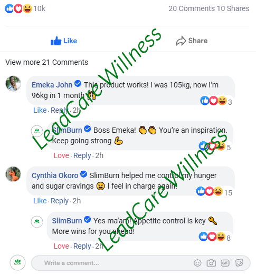Open the 20 Comments 10 Shares link

pos(209,8)
